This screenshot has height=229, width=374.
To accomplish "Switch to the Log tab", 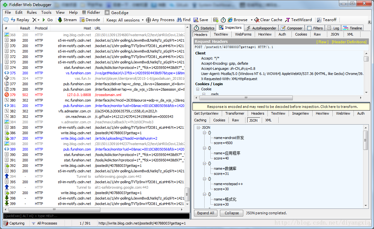I will tap(333, 28).
